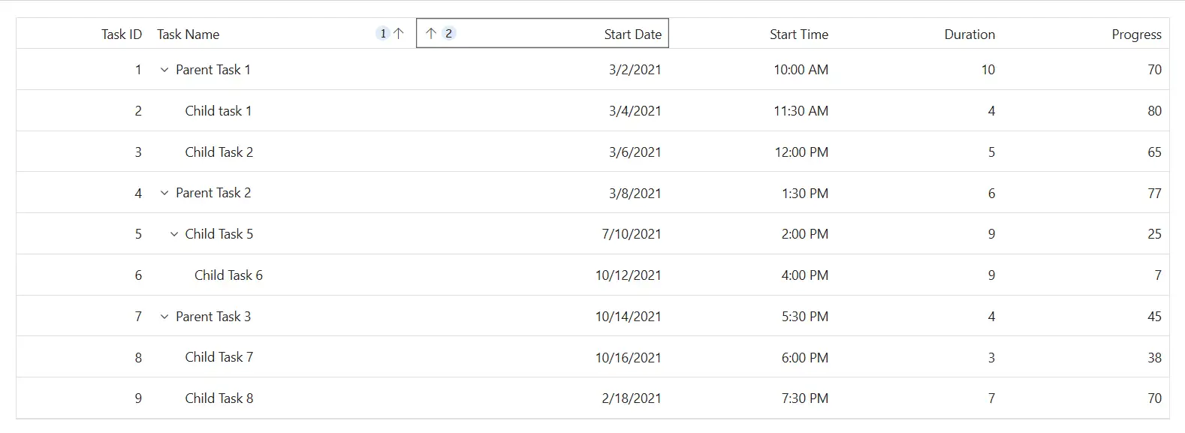
Task: Sort by the Task ID column header
Action: [122, 34]
